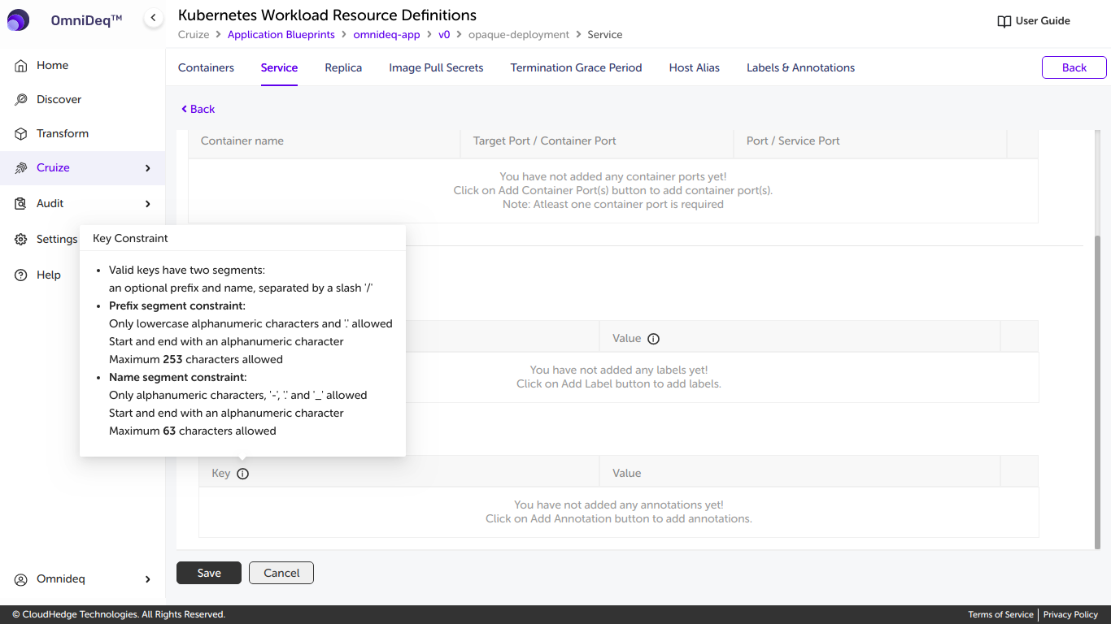Click info icon next to annotations Key
The height and width of the screenshot is (624, 1111).
point(242,474)
